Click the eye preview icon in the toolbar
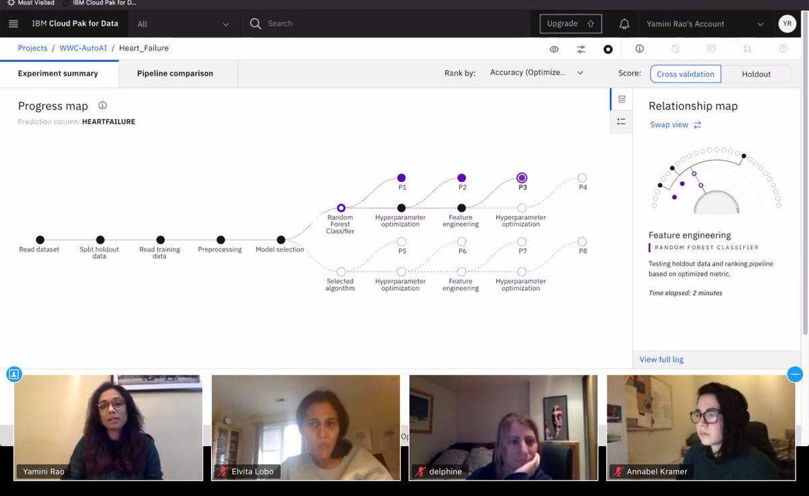809x496 pixels. [554, 49]
